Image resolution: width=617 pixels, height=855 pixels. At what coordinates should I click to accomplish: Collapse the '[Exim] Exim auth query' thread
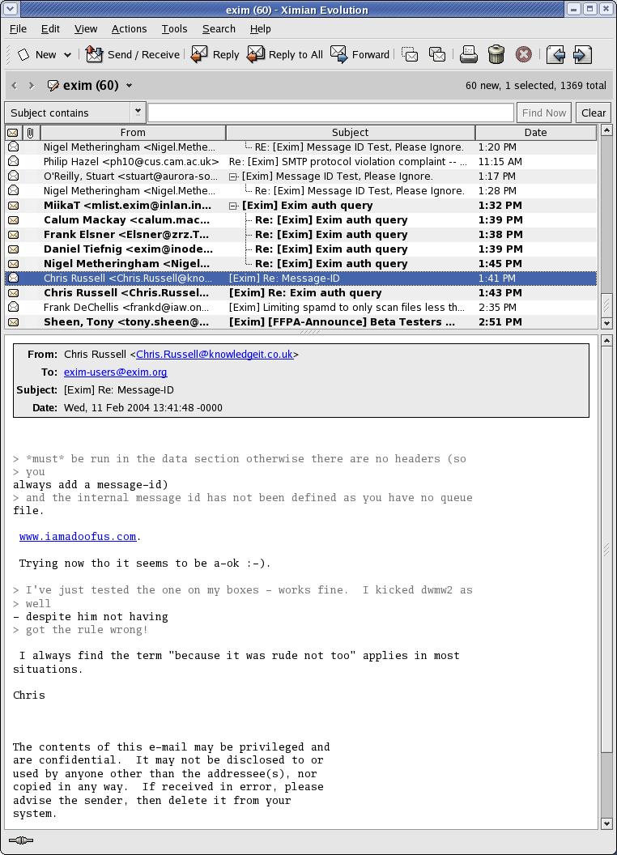pos(233,206)
